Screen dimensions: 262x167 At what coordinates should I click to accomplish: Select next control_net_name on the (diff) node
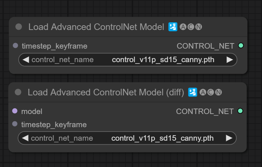coord(229,138)
